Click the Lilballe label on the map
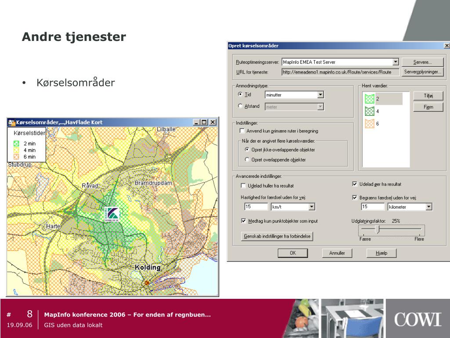The width and height of the screenshot is (450, 338). coord(166,129)
